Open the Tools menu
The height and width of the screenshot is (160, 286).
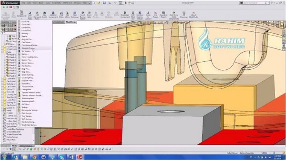tap(48, 3)
